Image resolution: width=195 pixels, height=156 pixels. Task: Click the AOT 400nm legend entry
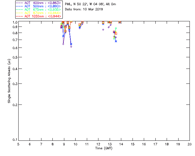tap(39, 3)
